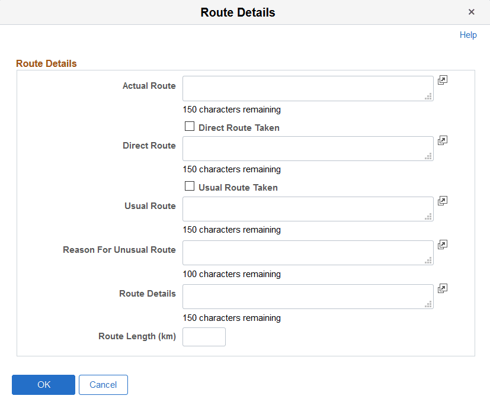490x402 pixels.
Task: Expand the Route Details text field editor
Action: pyautogui.click(x=442, y=288)
